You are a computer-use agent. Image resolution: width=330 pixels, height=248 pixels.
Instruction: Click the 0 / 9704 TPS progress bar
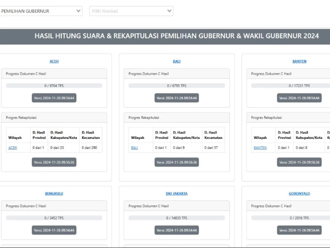click(x=54, y=86)
